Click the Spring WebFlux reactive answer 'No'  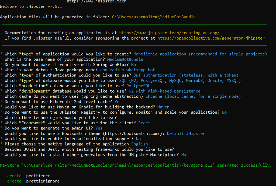coord(133,65)
